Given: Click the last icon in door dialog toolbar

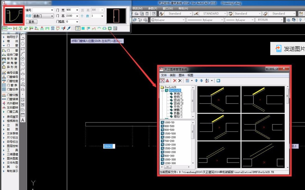Looking at the screenshot, I should tap(115, 28).
